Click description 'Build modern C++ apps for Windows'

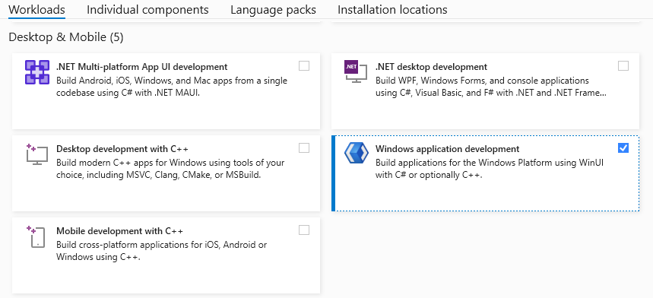coord(170,169)
